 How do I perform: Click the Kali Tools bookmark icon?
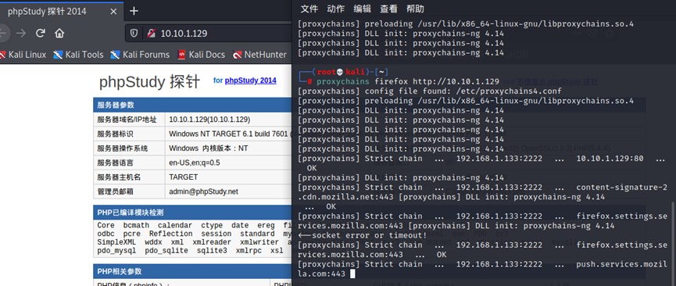click(x=58, y=55)
